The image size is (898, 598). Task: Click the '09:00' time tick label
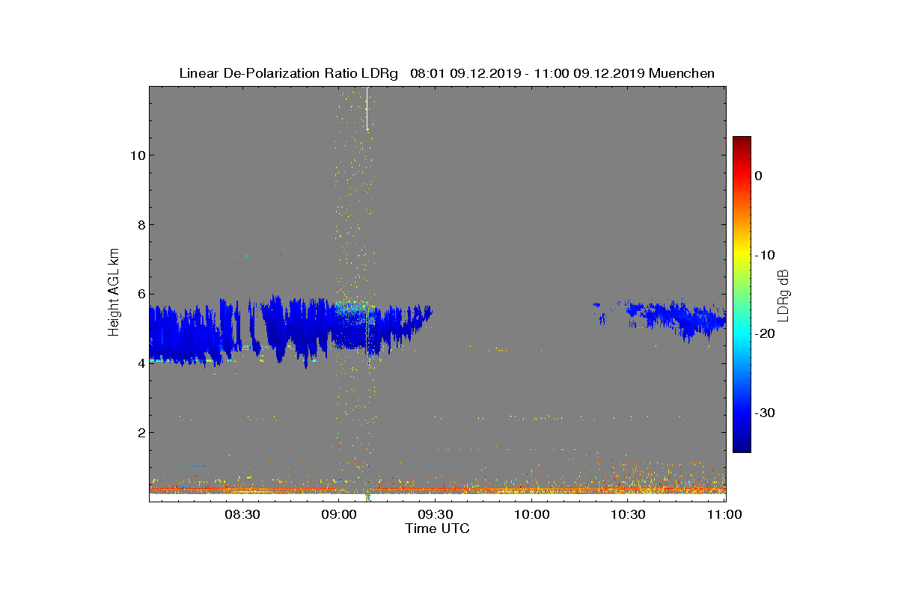pyautogui.click(x=338, y=514)
